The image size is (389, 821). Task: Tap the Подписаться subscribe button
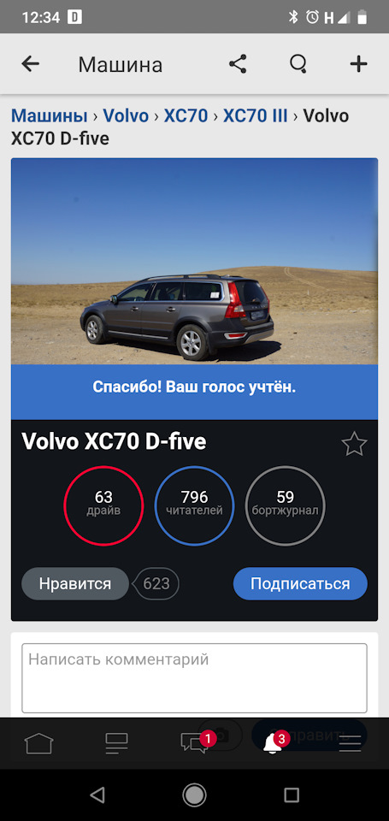[x=300, y=584]
